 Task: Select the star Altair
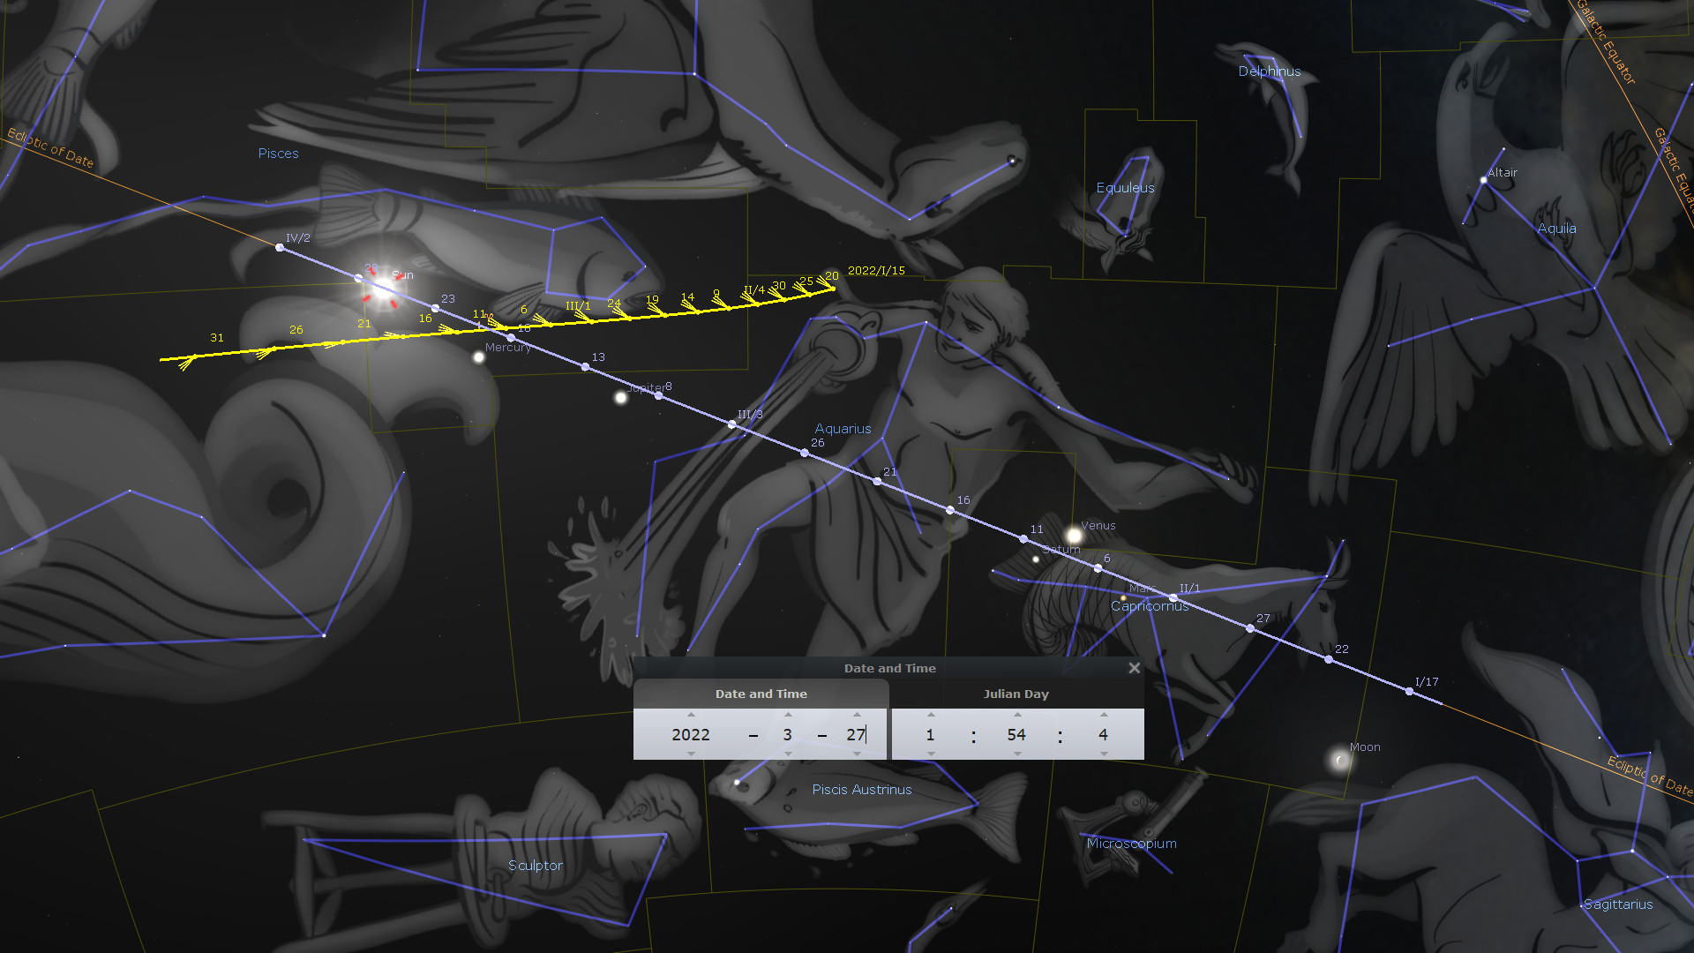pyautogui.click(x=1483, y=180)
